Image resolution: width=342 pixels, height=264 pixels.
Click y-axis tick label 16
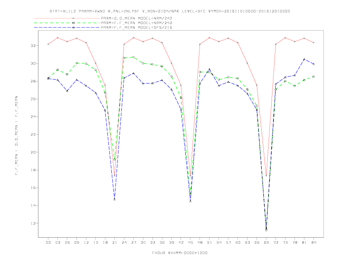33,188
